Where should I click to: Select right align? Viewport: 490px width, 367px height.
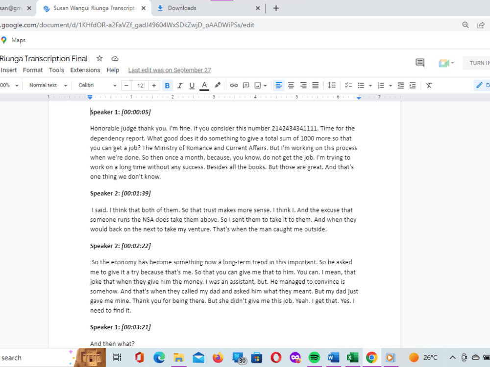coord(303,85)
